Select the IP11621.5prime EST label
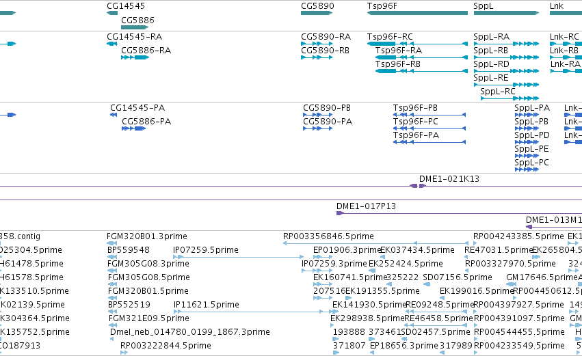The image size is (582, 356). [x=207, y=305]
